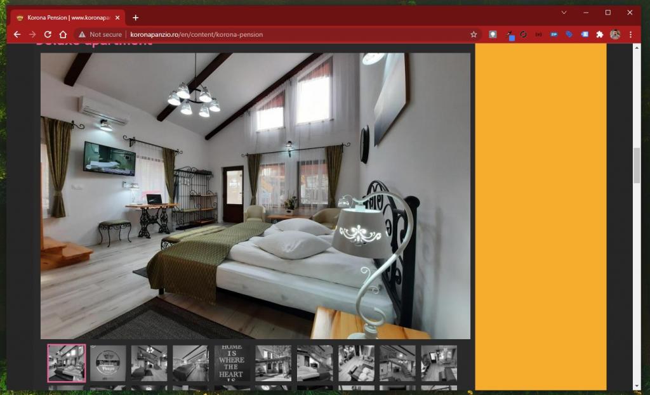Click the Not secure site info warning
The image size is (650, 395).
[100, 34]
